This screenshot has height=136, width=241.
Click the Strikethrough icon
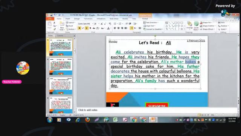click(94, 28)
